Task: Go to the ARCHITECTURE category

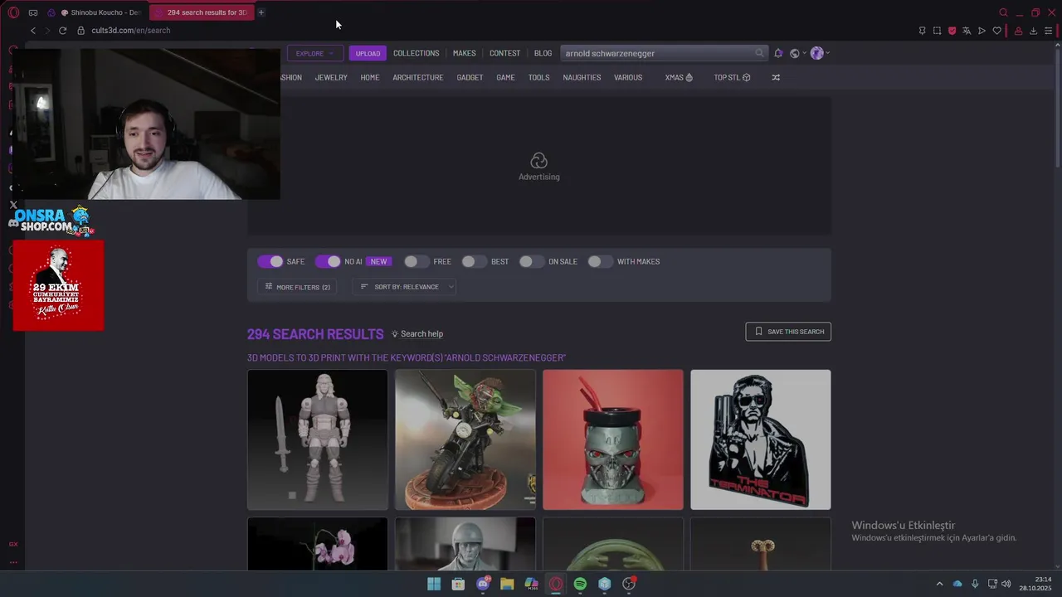Action: pos(418,77)
